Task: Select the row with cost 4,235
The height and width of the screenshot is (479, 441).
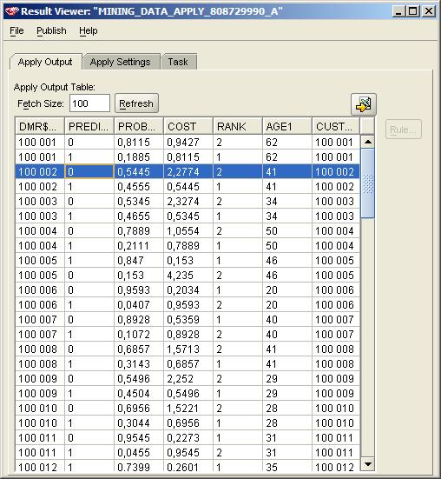Action: (188, 276)
